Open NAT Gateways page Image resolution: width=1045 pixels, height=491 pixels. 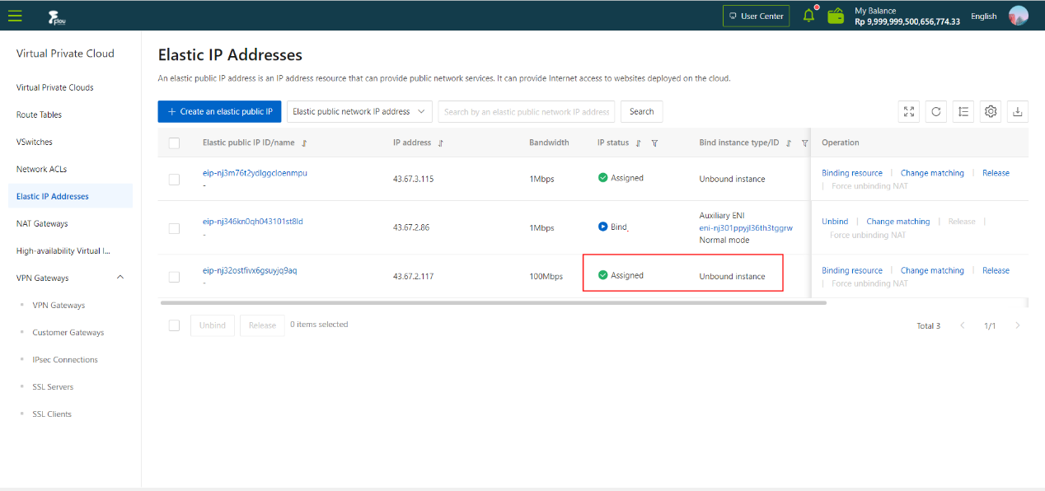click(x=42, y=223)
